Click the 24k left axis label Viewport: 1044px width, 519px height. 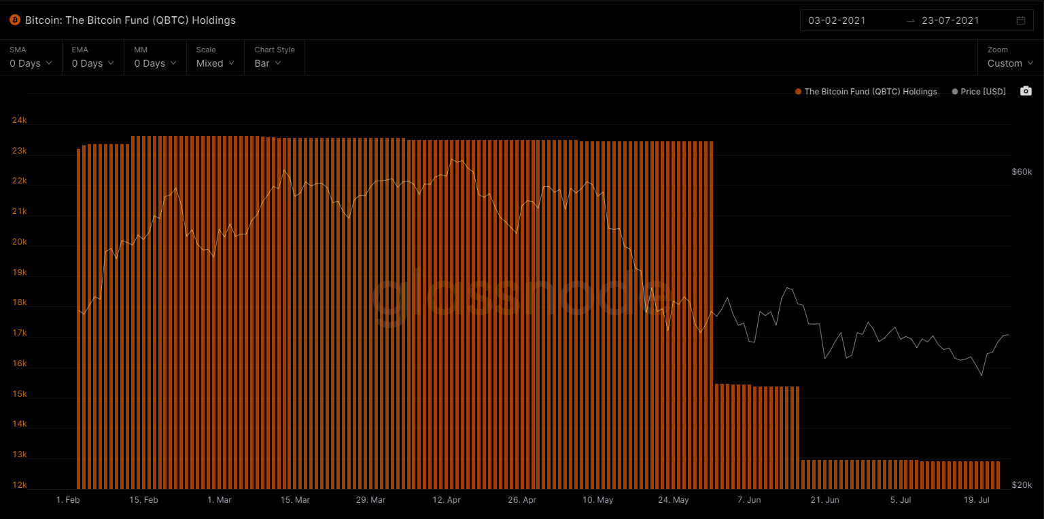[x=20, y=120]
